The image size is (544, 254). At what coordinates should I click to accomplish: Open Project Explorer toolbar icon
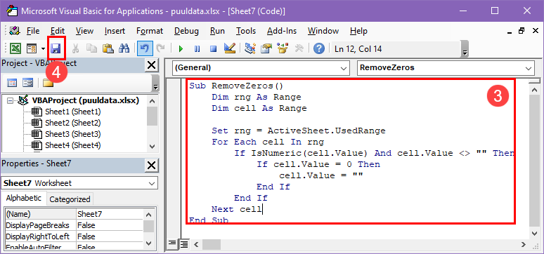(x=250, y=49)
